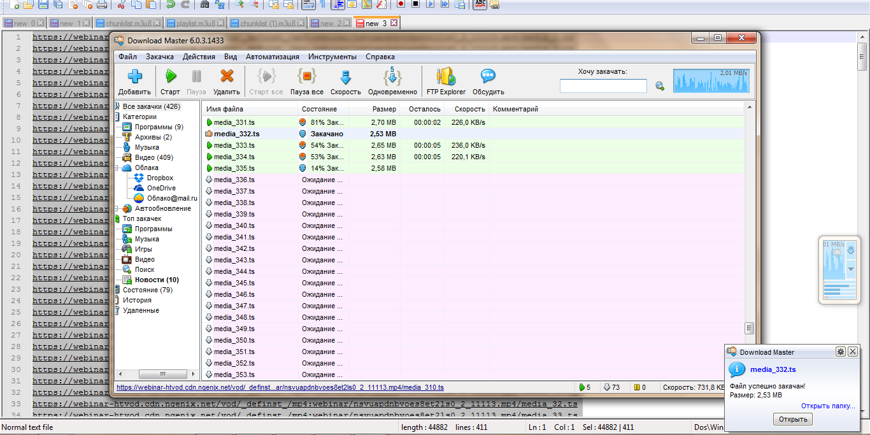Click the Одновременно simultaneous downloads icon
Viewport: 870px width, 435px height.
coord(392,76)
